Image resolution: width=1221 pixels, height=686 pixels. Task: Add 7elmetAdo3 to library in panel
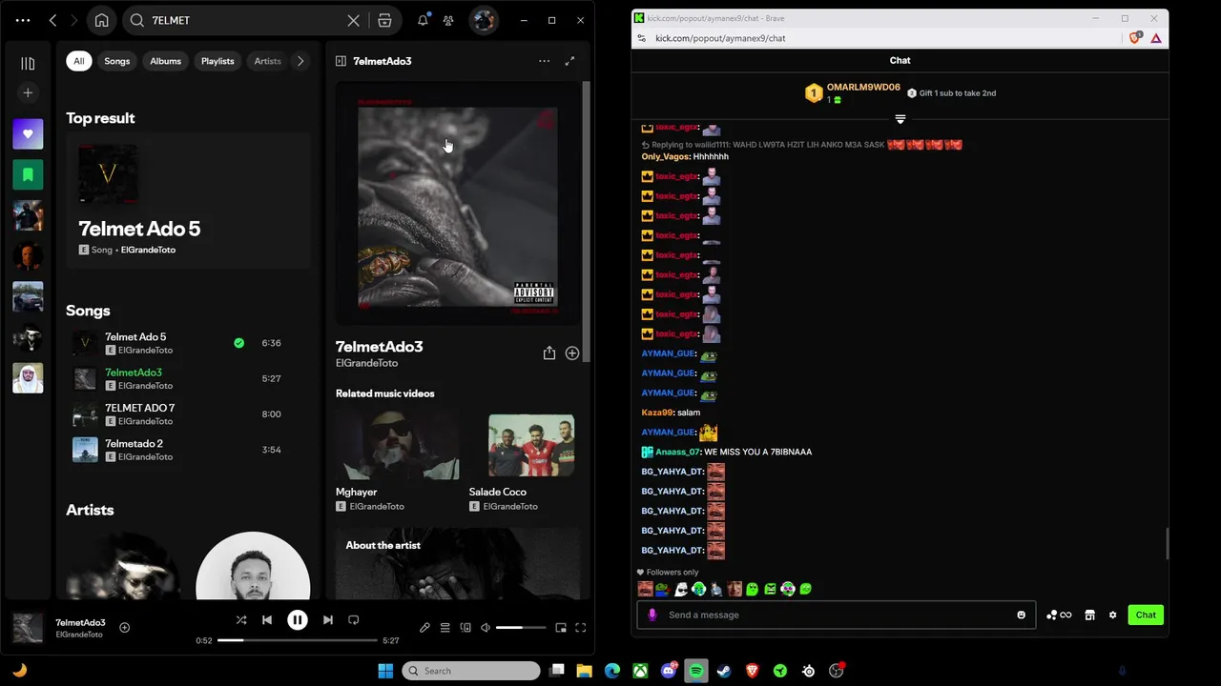click(x=572, y=353)
